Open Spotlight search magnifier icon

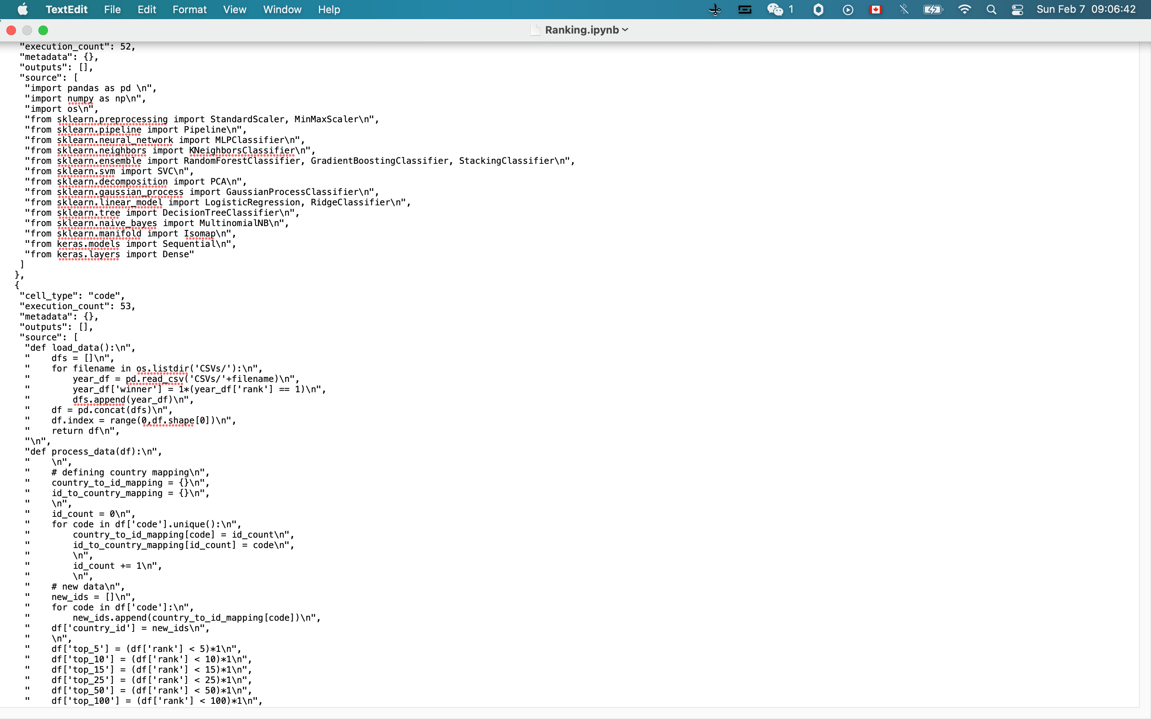(991, 10)
